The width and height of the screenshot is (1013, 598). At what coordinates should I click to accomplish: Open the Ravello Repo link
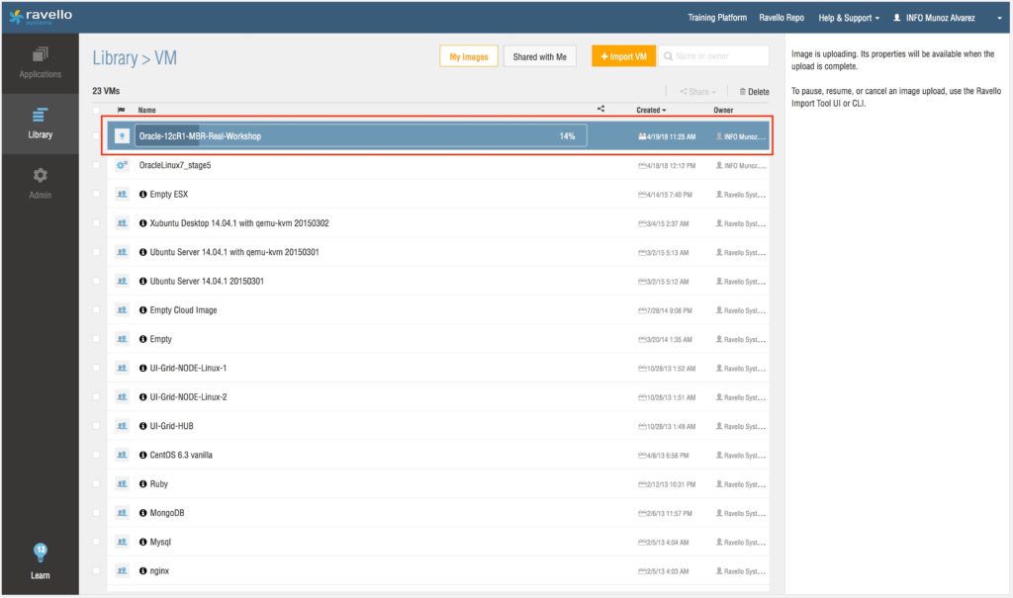(781, 18)
